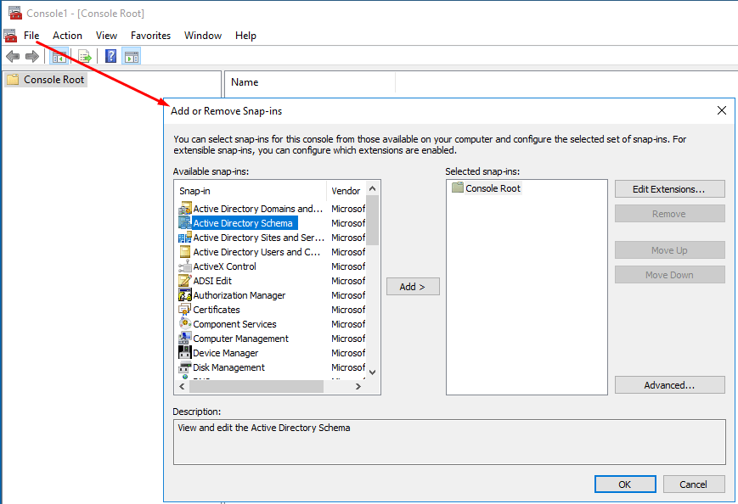
Task: Click the Snap-in column header
Action: pos(251,191)
